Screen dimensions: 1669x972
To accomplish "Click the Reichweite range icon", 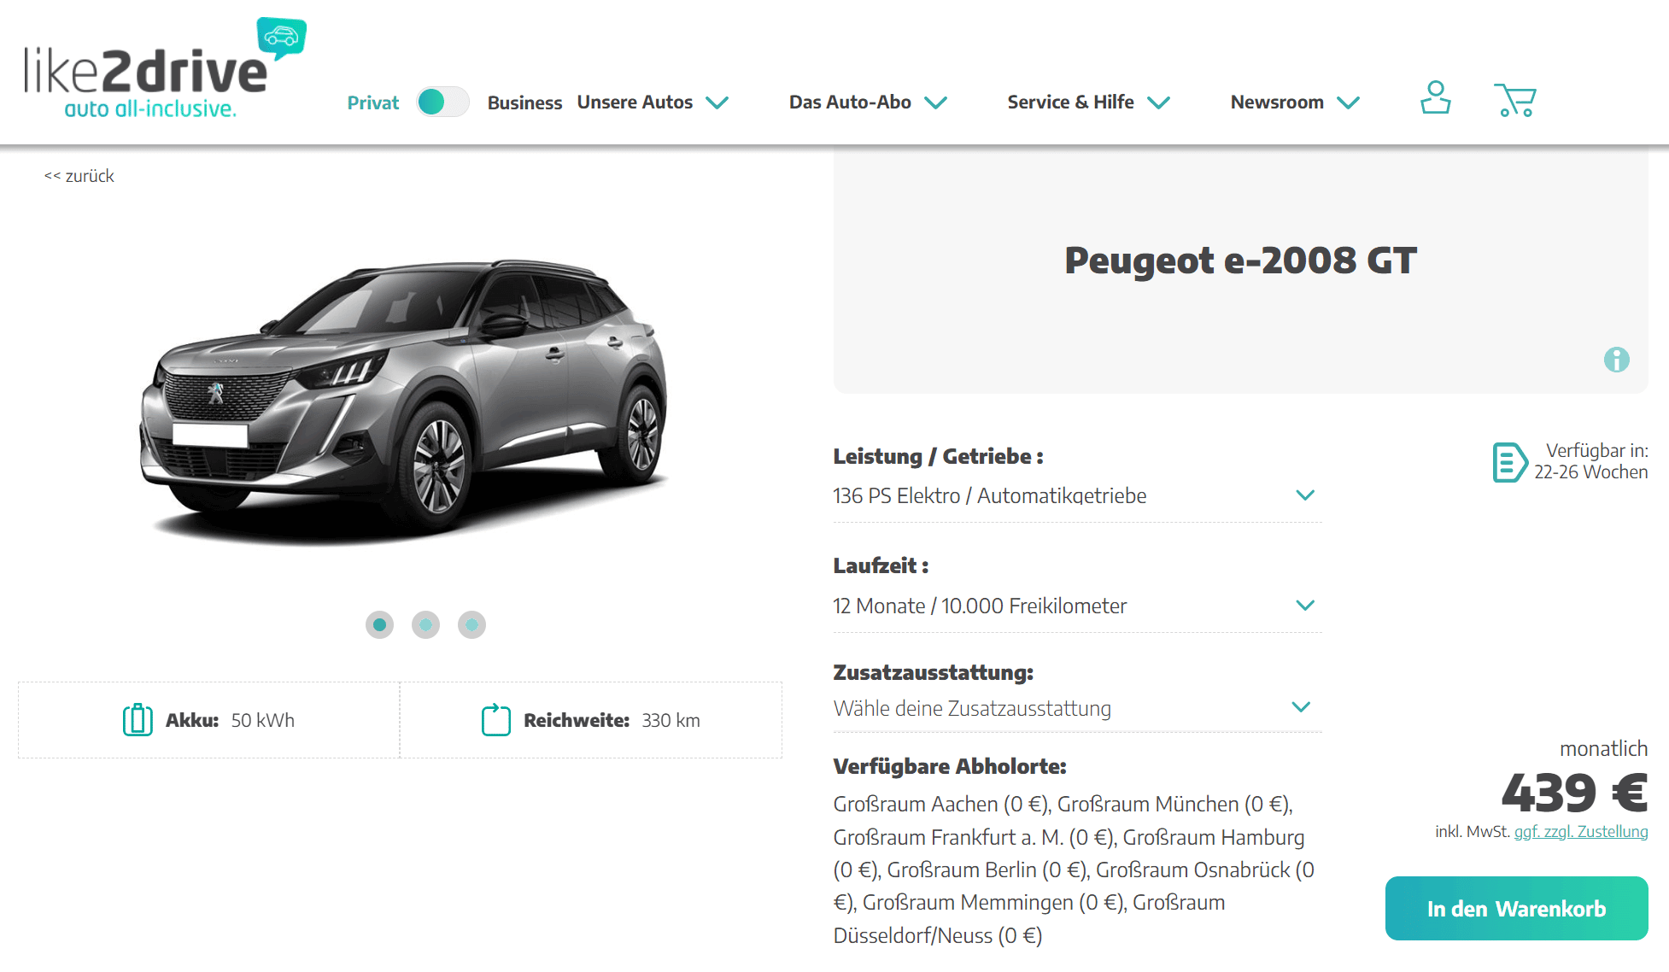I will point(495,720).
